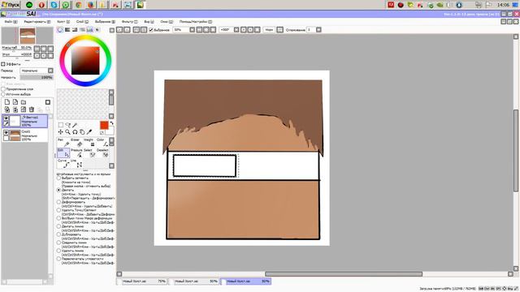
Task: Select the Rotate canvas tool
Action: [75, 131]
